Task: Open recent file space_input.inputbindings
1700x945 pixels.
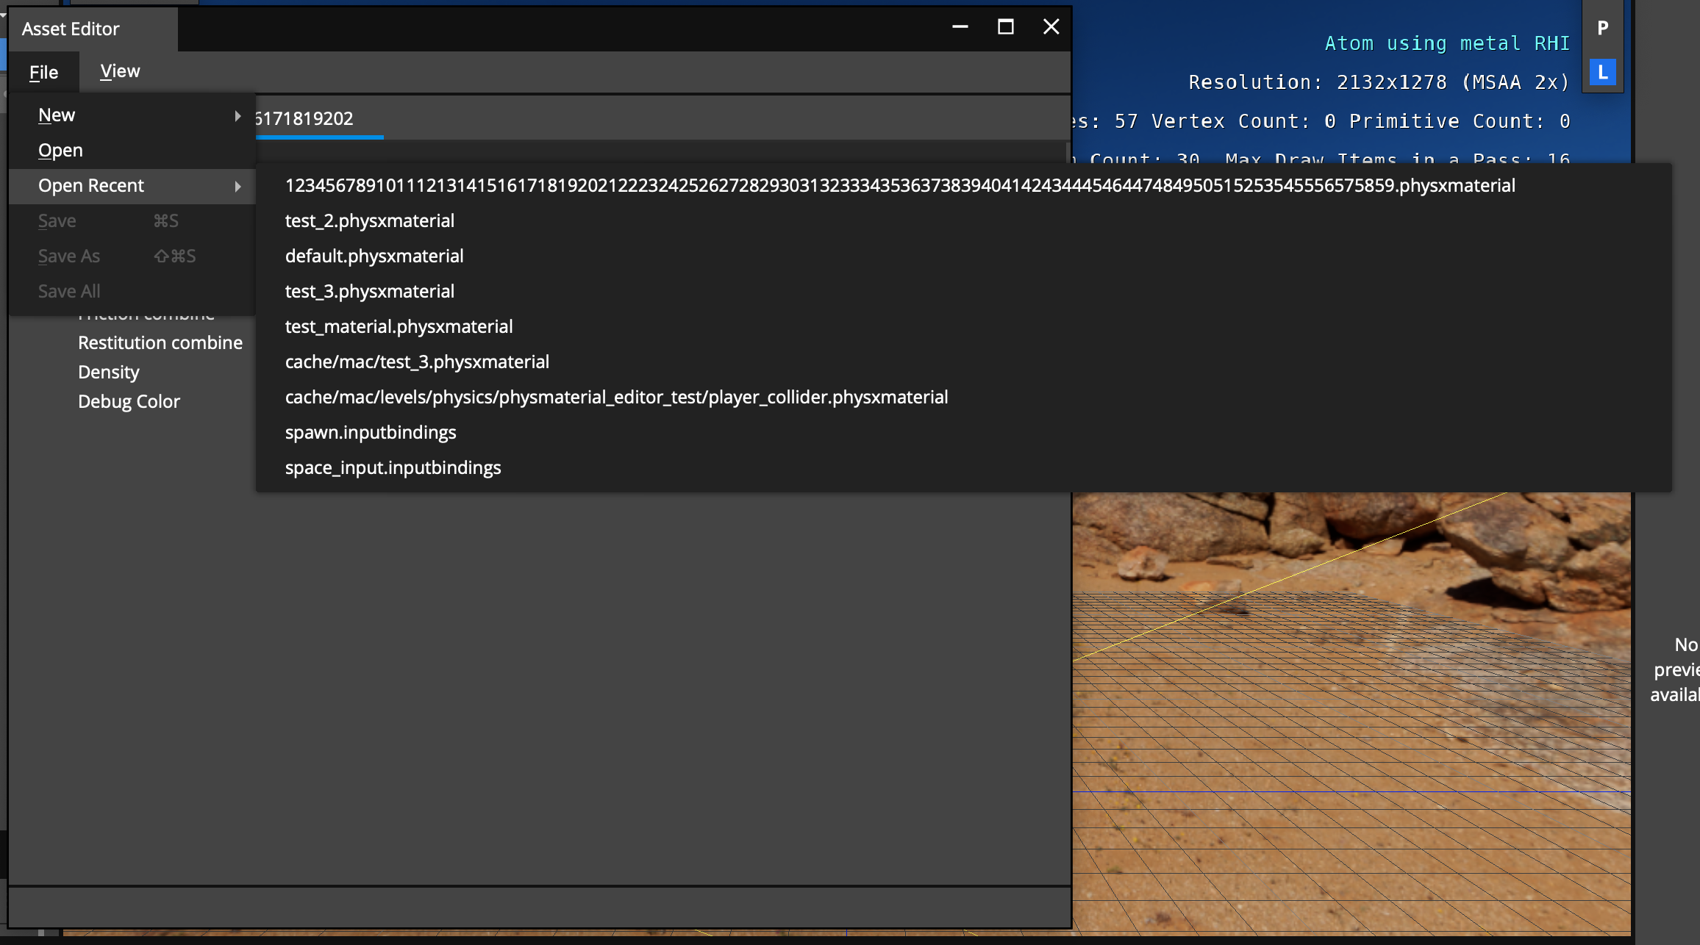Action: [x=393, y=467]
